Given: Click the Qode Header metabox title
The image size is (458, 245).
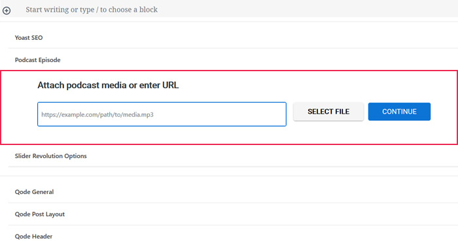Looking at the screenshot, I should pos(33,237).
